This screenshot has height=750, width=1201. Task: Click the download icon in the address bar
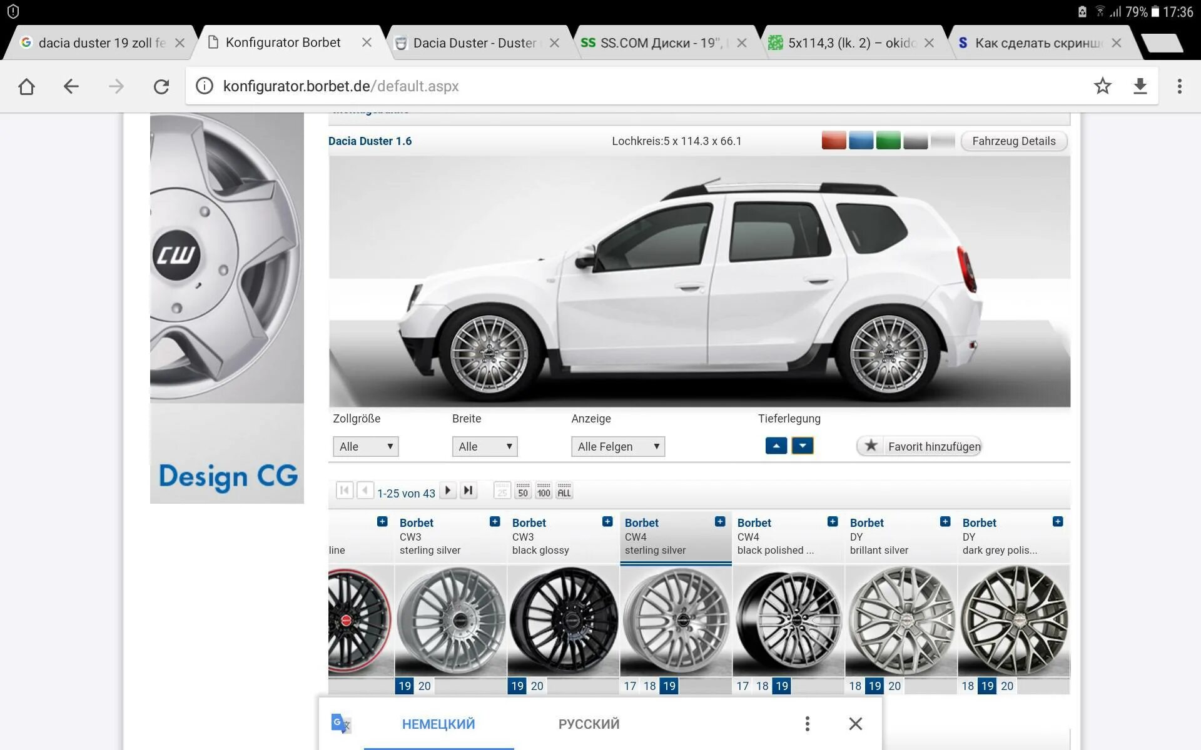1140,86
